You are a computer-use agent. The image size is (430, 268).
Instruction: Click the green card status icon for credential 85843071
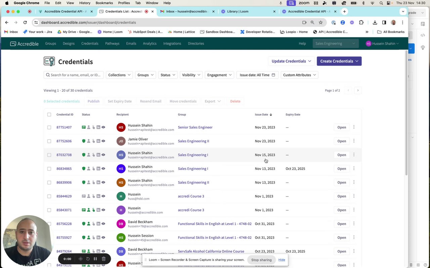(x=84, y=210)
